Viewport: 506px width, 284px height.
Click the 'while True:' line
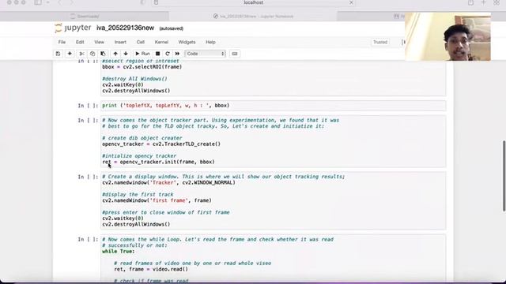119,252
